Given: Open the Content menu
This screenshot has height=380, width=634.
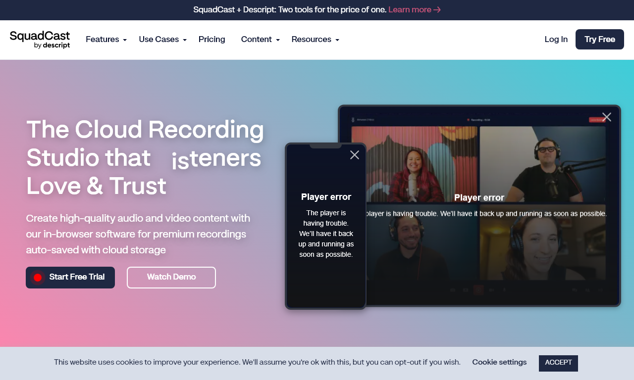Looking at the screenshot, I should [x=257, y=40].
